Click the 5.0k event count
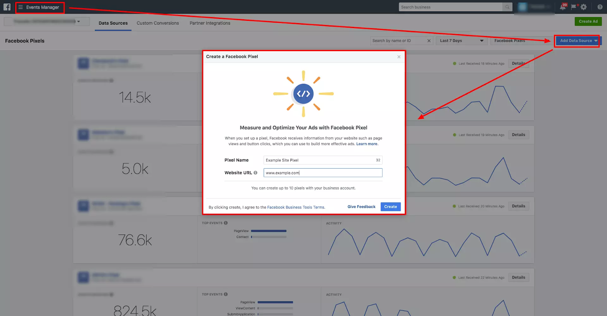607x316 pixels. 135,169
